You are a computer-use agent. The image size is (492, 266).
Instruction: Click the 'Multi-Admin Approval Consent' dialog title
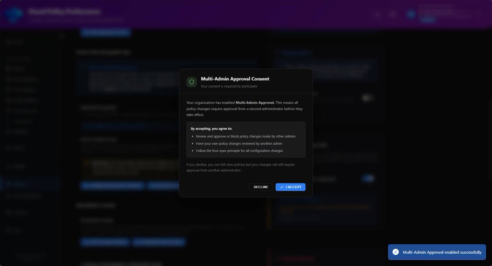tap(235, 79)
